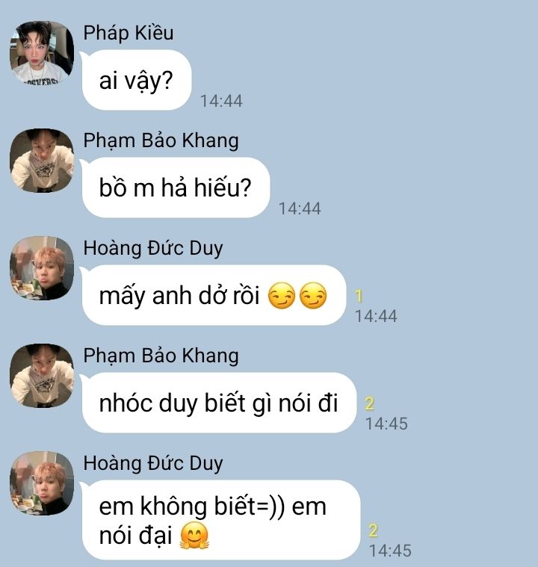The width and height of the screenshot is (538, 567).
Task: Open Pháp Kiều's profile avatar
Action: coord(42,53)
